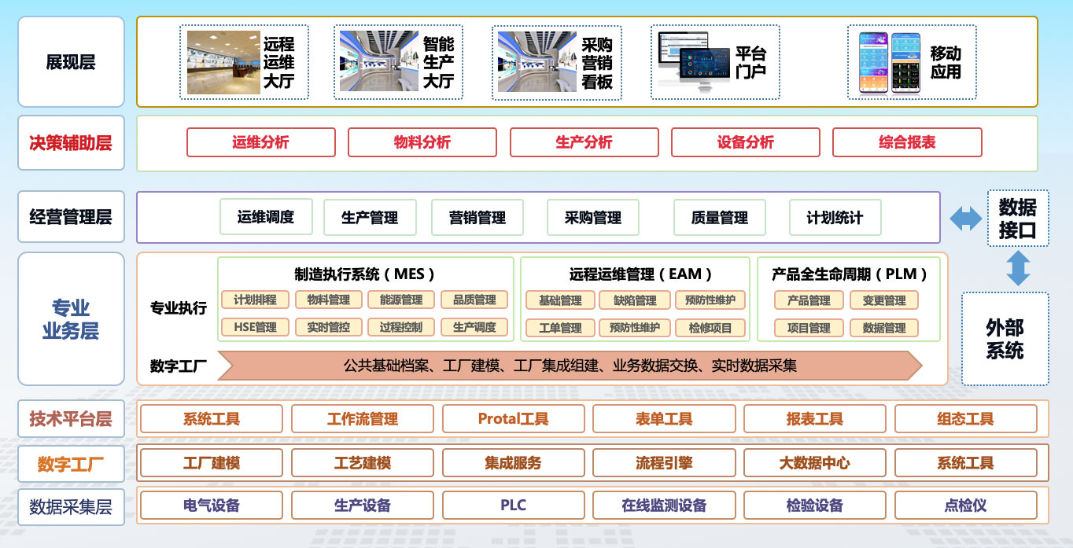Click the 采购营销看板 picture icon
The height and width of the screenshot is (548, 1073).
coord(536,62)
